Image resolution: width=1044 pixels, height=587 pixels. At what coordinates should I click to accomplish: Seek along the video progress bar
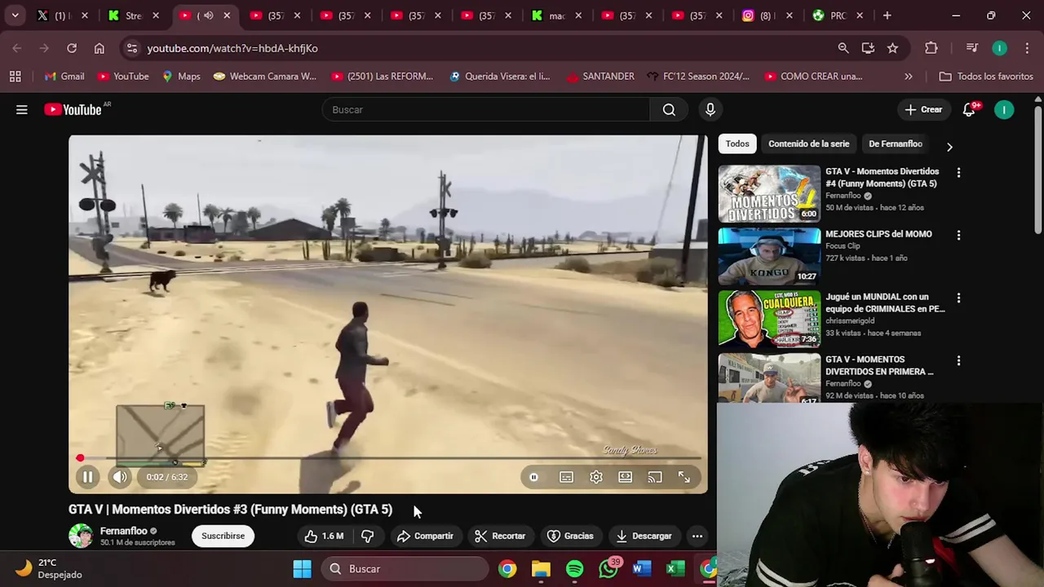coord(388,458)
